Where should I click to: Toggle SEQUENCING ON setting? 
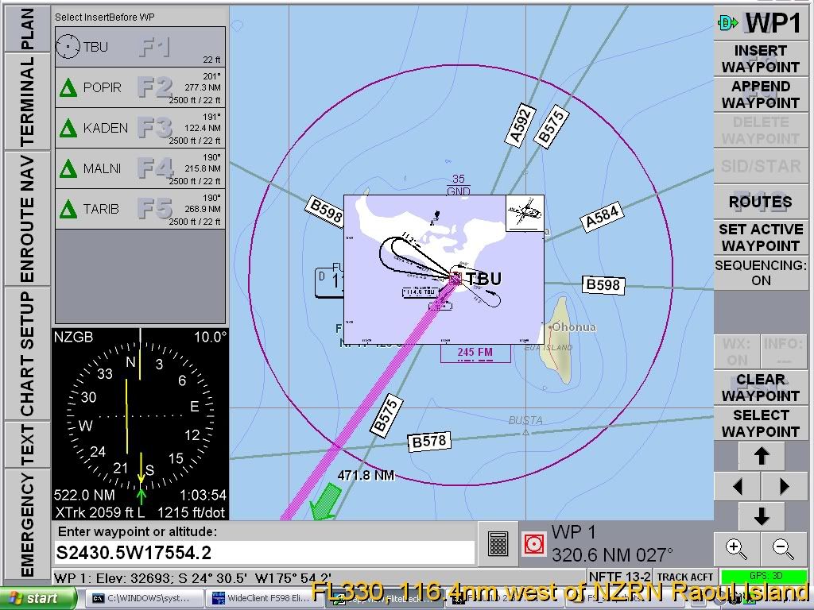point(761,272)
